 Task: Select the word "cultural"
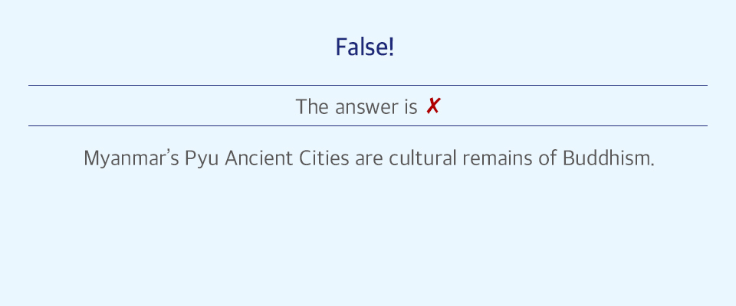point(422,158)
